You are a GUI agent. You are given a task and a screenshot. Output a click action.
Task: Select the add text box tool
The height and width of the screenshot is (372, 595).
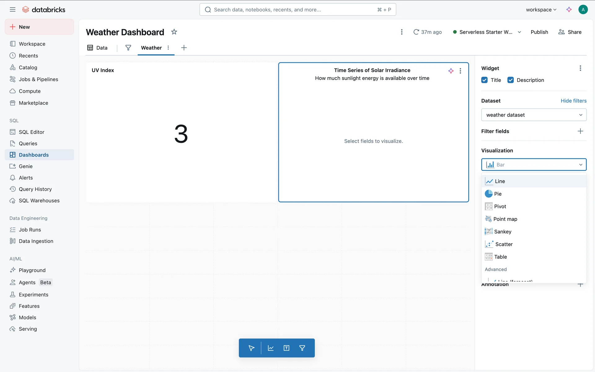tap(286, 348)
